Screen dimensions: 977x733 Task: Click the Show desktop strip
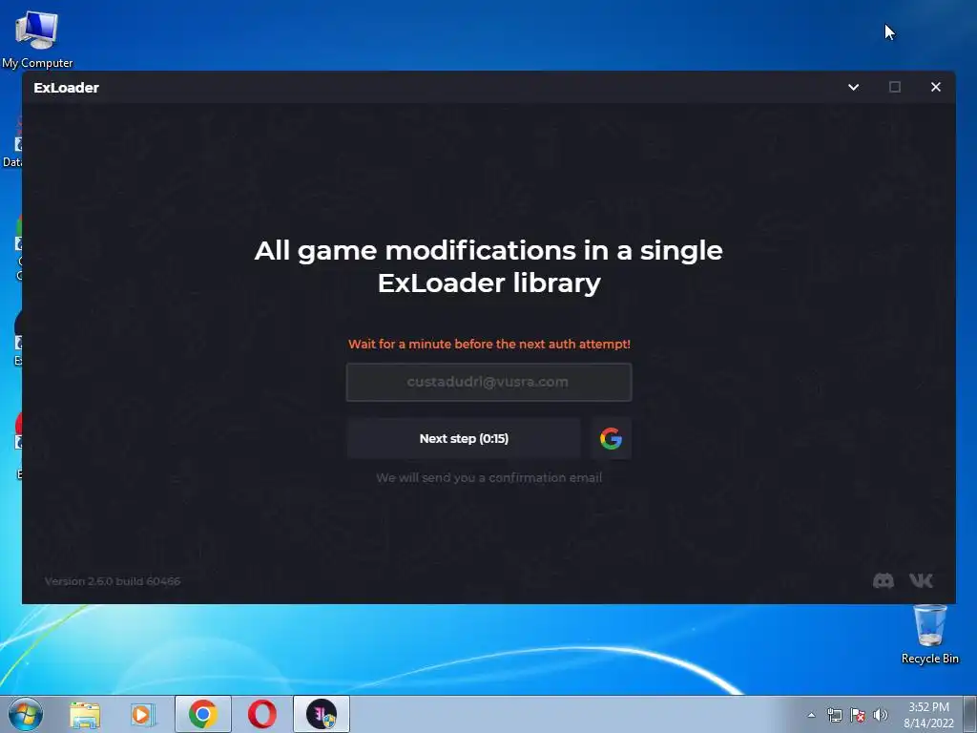click(x=970, y=714)
